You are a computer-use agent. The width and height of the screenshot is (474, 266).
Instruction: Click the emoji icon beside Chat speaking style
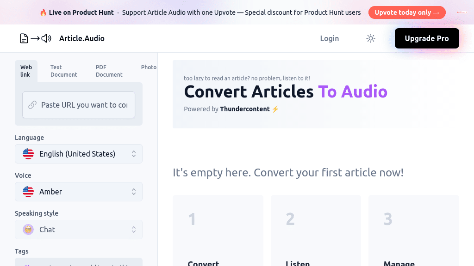point(28,230)
